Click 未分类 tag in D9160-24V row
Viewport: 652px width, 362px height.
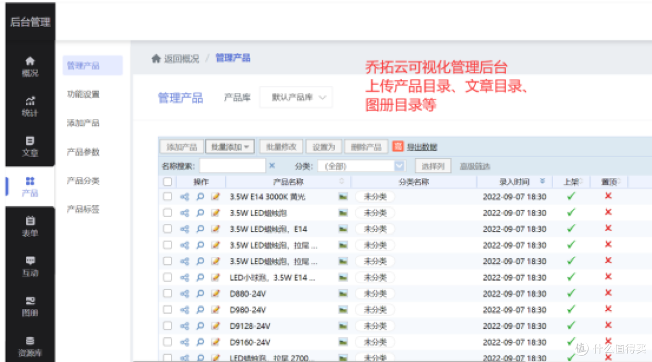pyautogui.click(x=375, y=342)
